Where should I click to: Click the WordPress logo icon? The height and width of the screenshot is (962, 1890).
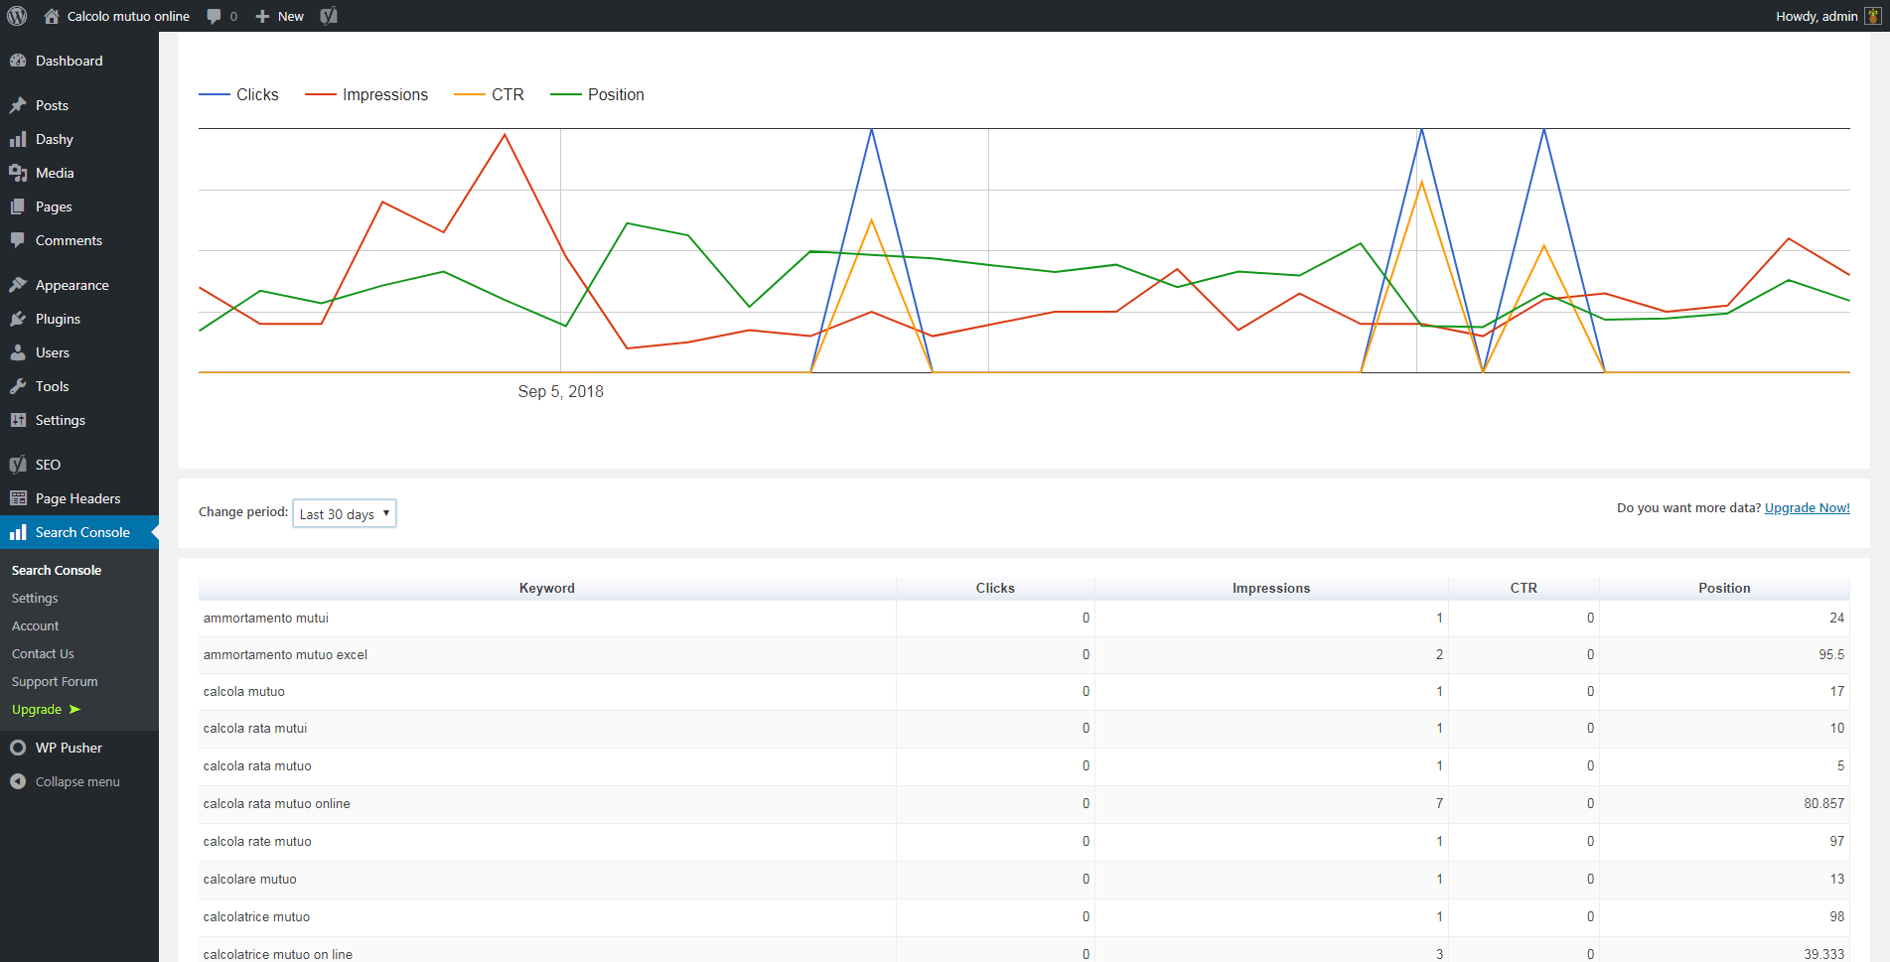[x=17, y=16]
